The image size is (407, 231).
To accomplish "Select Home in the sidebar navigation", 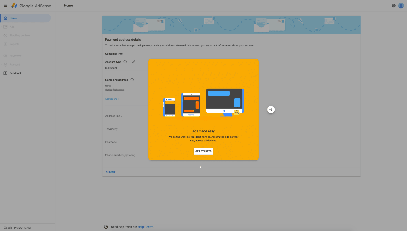I will click(12, 18).
